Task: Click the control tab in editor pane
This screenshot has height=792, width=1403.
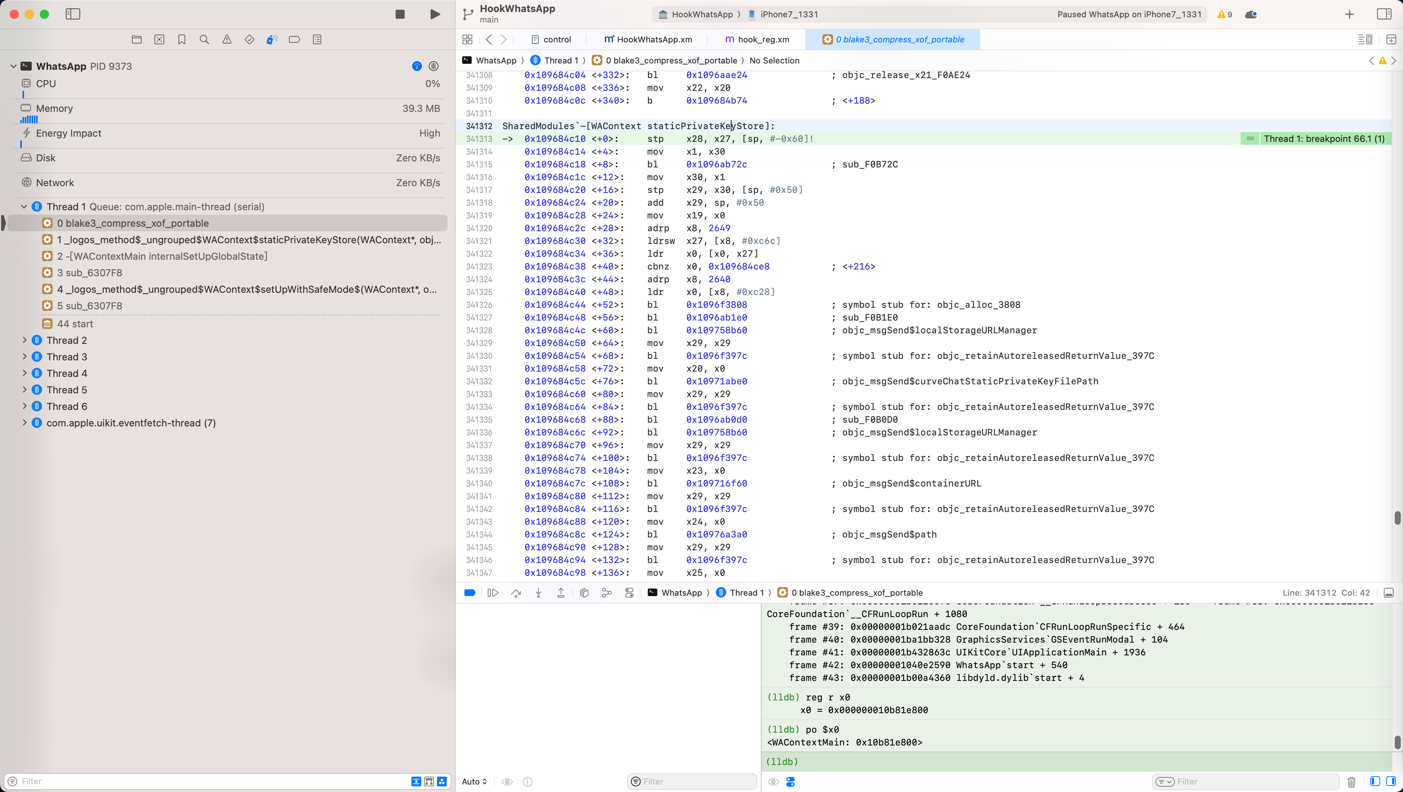Action: click(557, 39)
